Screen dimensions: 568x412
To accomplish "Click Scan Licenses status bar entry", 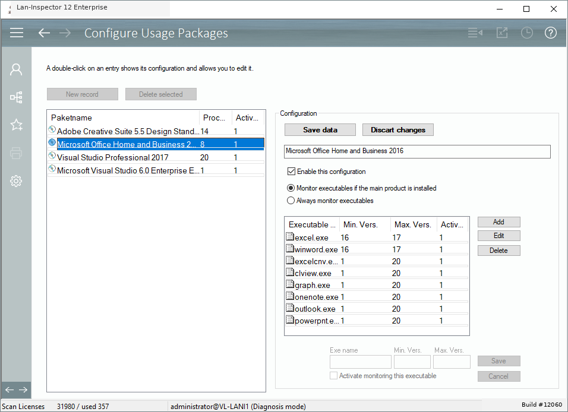I will click(x=23, y=407).
